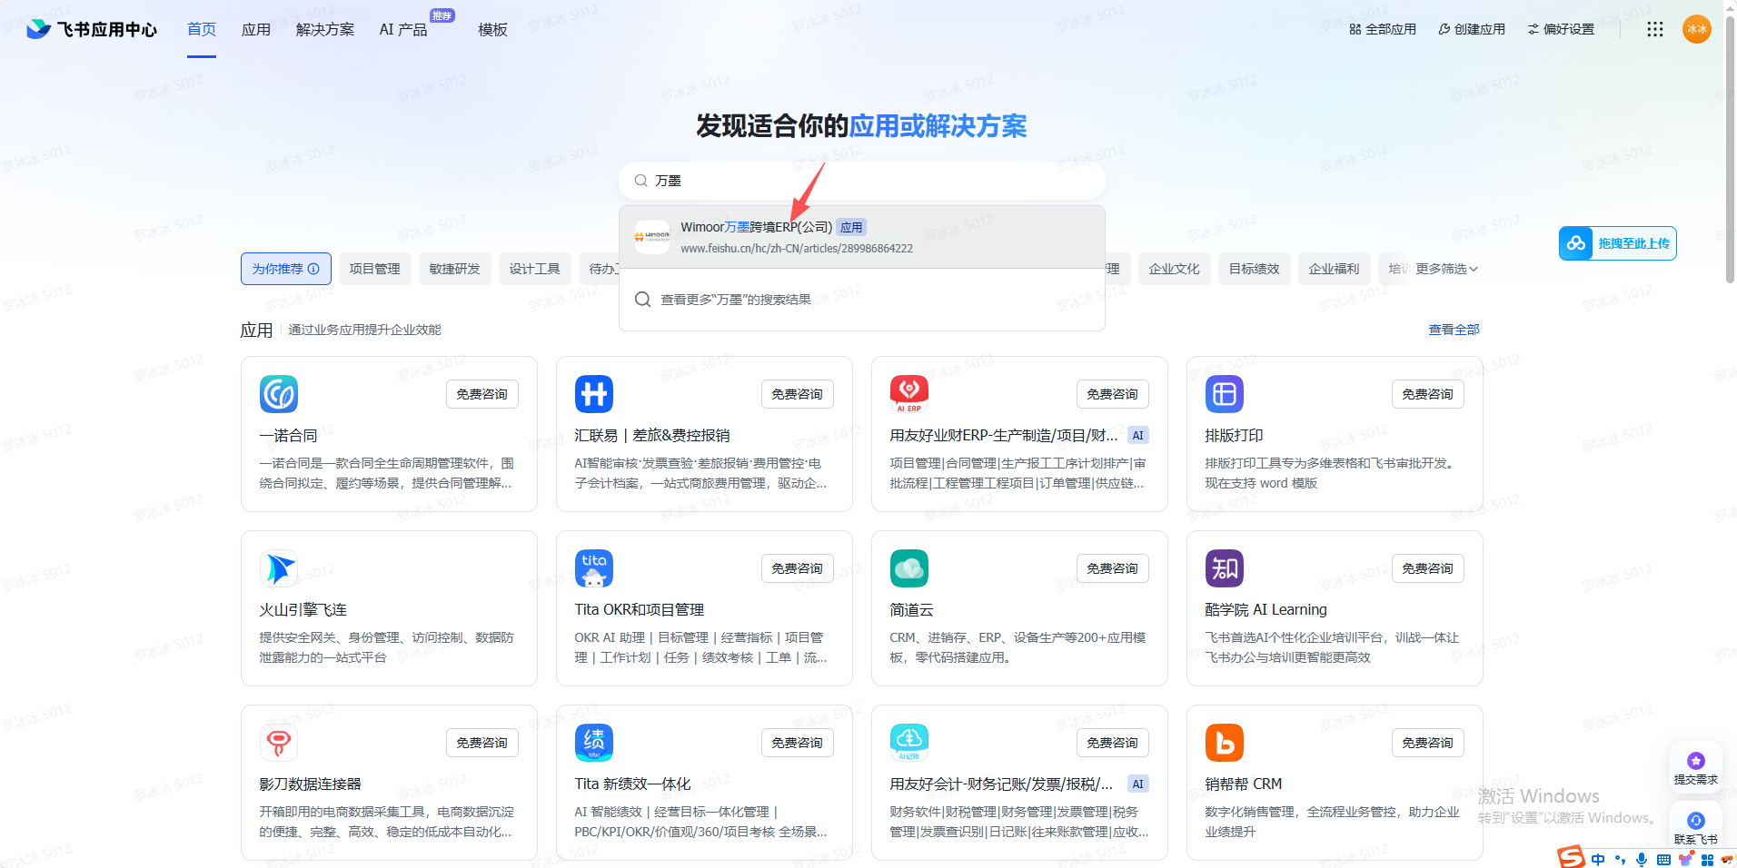Click the 销帮帮 CRM icon
The height and width of the screenshot is (868, 1737).
(1224, 743)
